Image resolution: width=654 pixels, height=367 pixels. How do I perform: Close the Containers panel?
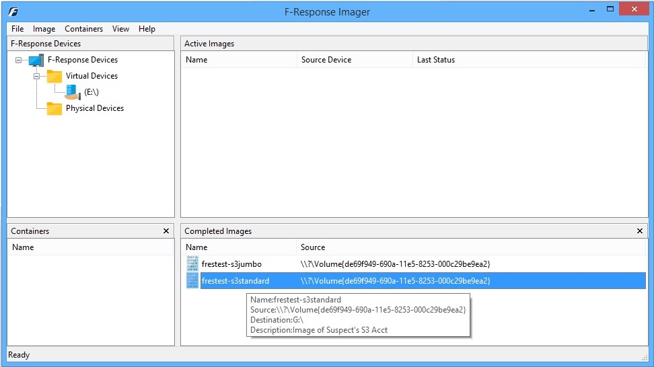tap(166, 231)
